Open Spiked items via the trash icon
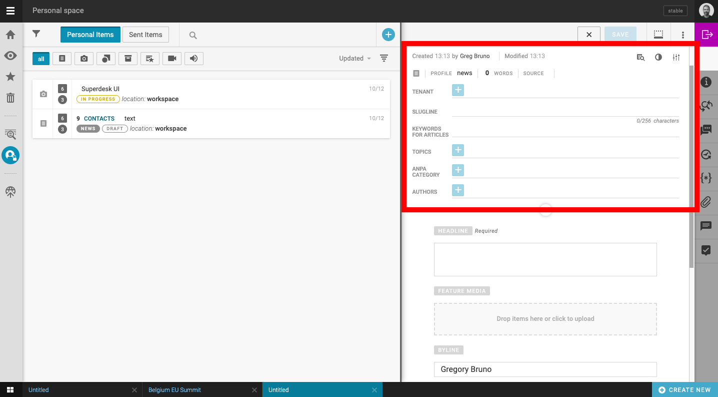 pos(10,98)
